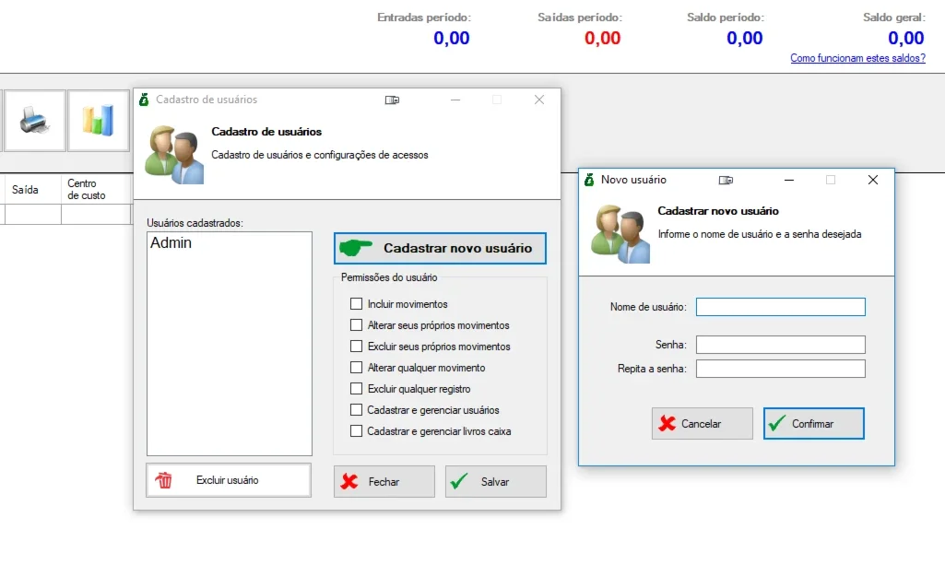Image resolution: width=945 pixels, height=588 pixels.
Task: Open the Como funcionam estes saldos link
Action: [857, 58]
